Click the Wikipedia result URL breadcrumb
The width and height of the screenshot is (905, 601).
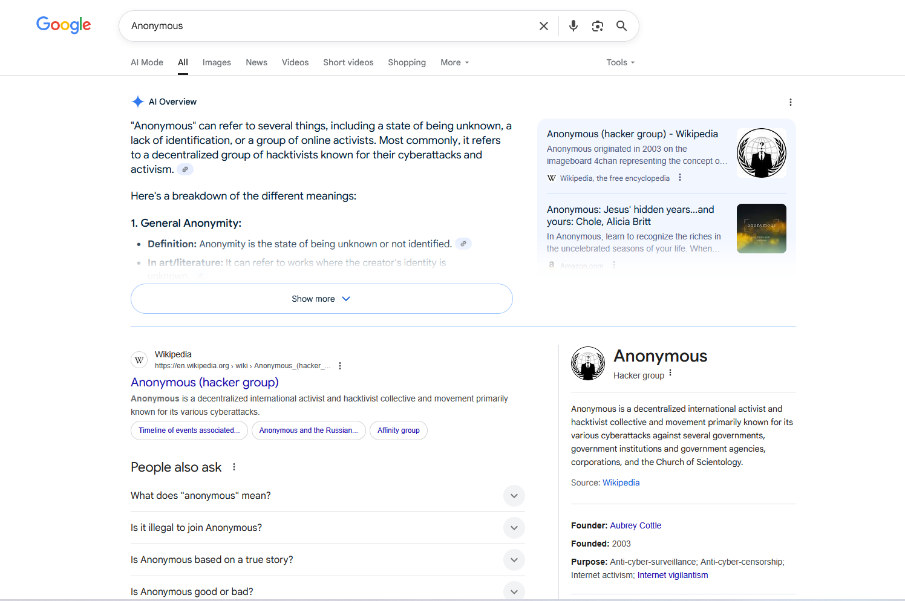(243, 366)
